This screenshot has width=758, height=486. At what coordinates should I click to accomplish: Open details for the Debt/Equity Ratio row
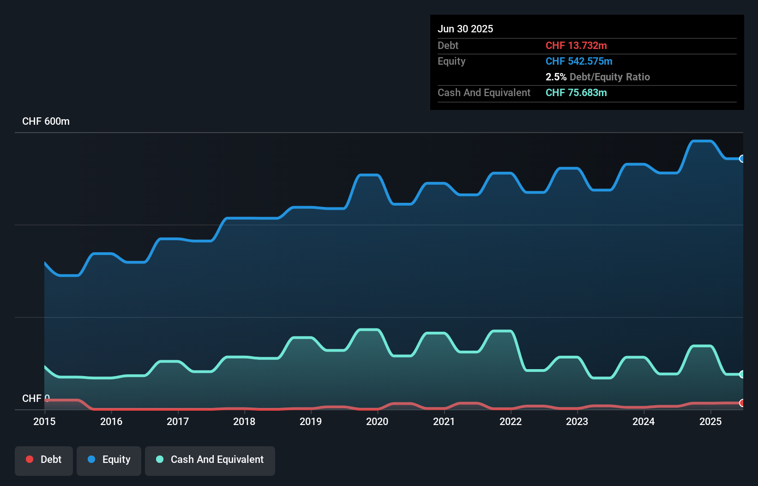coord(598,77)
